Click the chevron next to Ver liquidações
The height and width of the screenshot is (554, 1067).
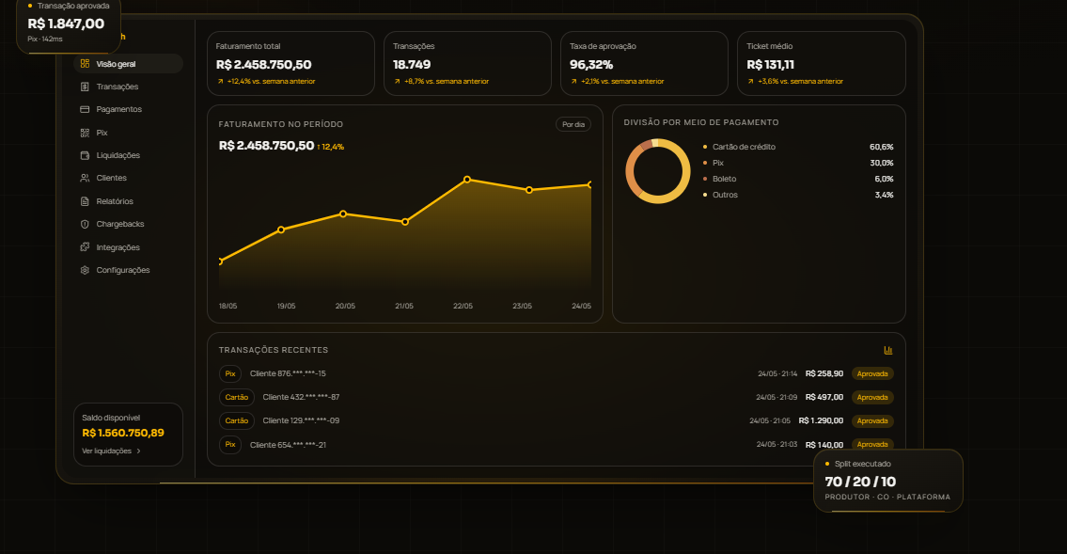[139, 451]
